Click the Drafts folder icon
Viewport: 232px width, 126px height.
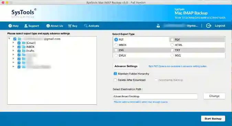[x=24, y=51]
